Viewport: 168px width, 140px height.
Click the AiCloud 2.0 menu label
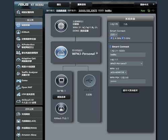click(29, 101)
